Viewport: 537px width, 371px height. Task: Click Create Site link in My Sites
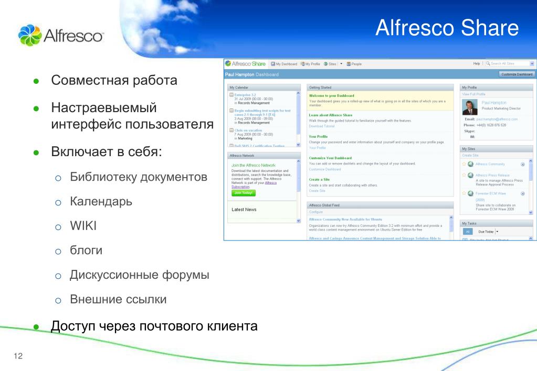[x=470, y=155]
